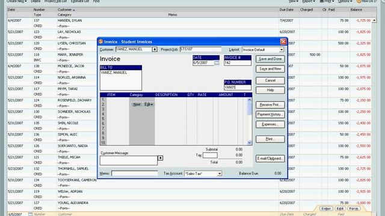
Task: Select register row ROSENFELD, ZACHARY
Action: (x=189, y=103)
